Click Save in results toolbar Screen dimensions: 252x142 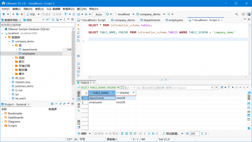[99, 133]
